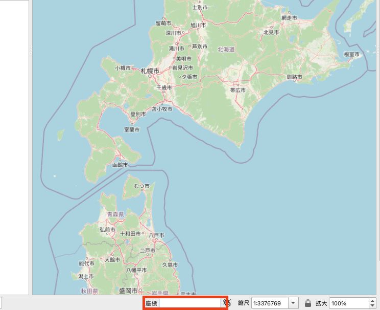Click the 千歳市 map label
The image size is (380, 310).
pos(164,87)
